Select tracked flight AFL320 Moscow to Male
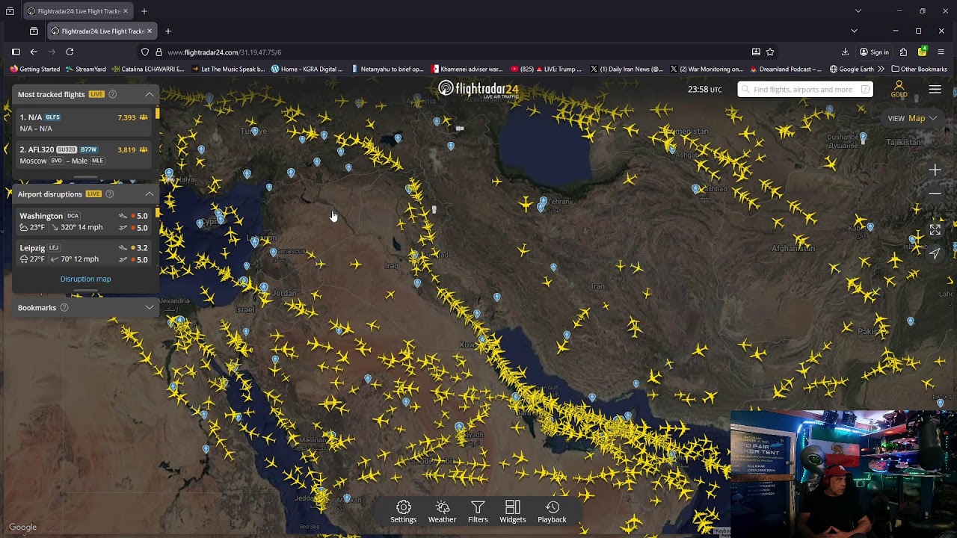957x538 pixels. coord(82,155)
